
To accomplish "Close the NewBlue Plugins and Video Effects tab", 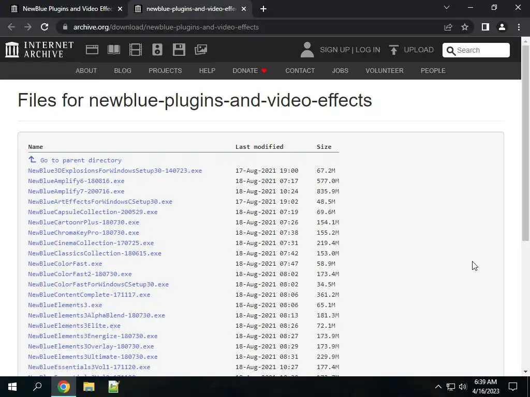I will coord(120,9).
